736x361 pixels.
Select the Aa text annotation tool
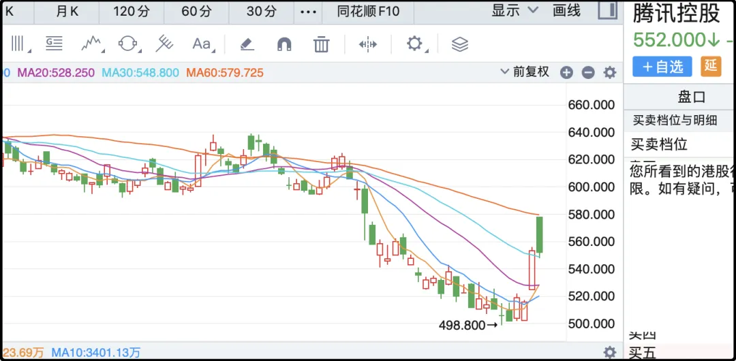pos(202,44)
